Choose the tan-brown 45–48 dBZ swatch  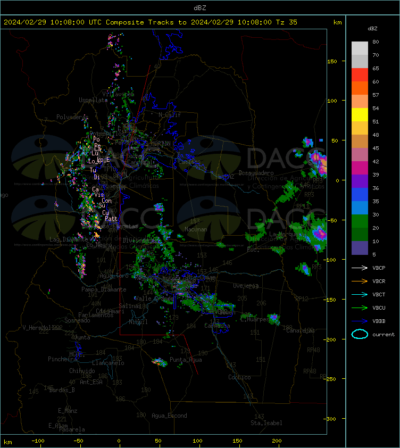(x=360, y=141)
